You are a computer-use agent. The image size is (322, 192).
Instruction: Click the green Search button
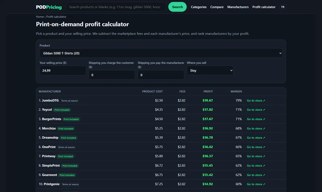point(177,7)
